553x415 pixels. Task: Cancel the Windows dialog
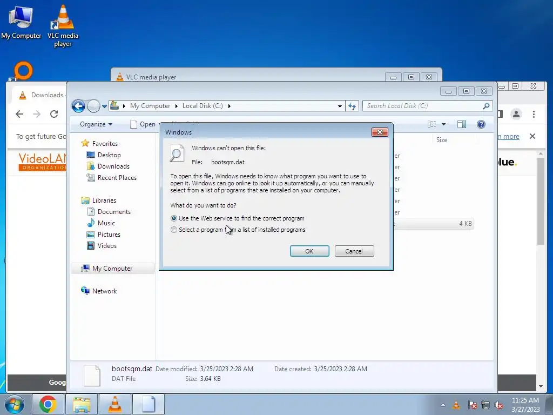[354, 251]
